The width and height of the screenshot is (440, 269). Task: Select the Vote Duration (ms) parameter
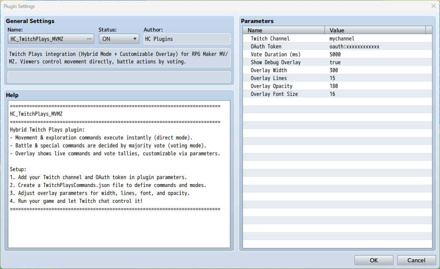pyautogui.click(x=337, y=54)
